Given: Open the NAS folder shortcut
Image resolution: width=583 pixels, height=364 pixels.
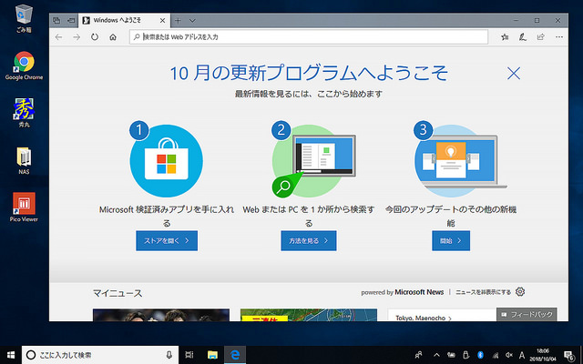Looking at the screenshot, I should tap(25, 160).
